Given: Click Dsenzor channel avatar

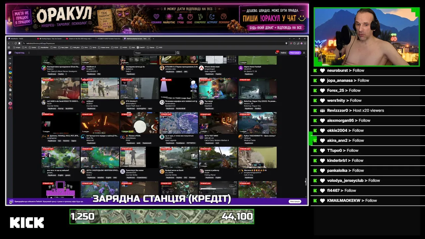Looking at the screenshot, I should pos(43,68).
